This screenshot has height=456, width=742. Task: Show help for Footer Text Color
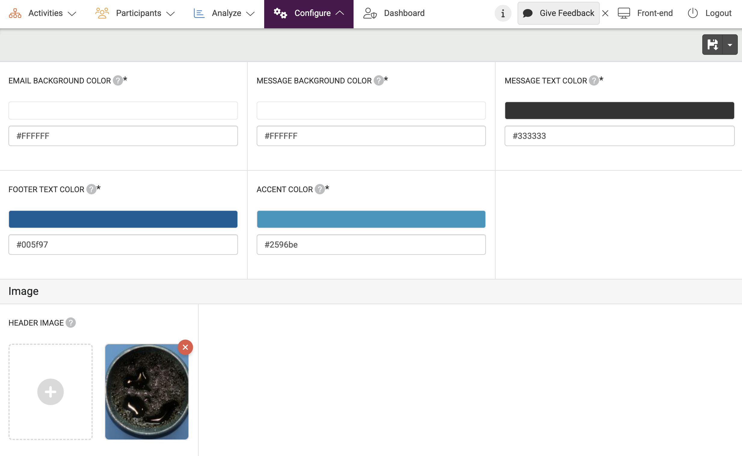[x=91, y=189]
